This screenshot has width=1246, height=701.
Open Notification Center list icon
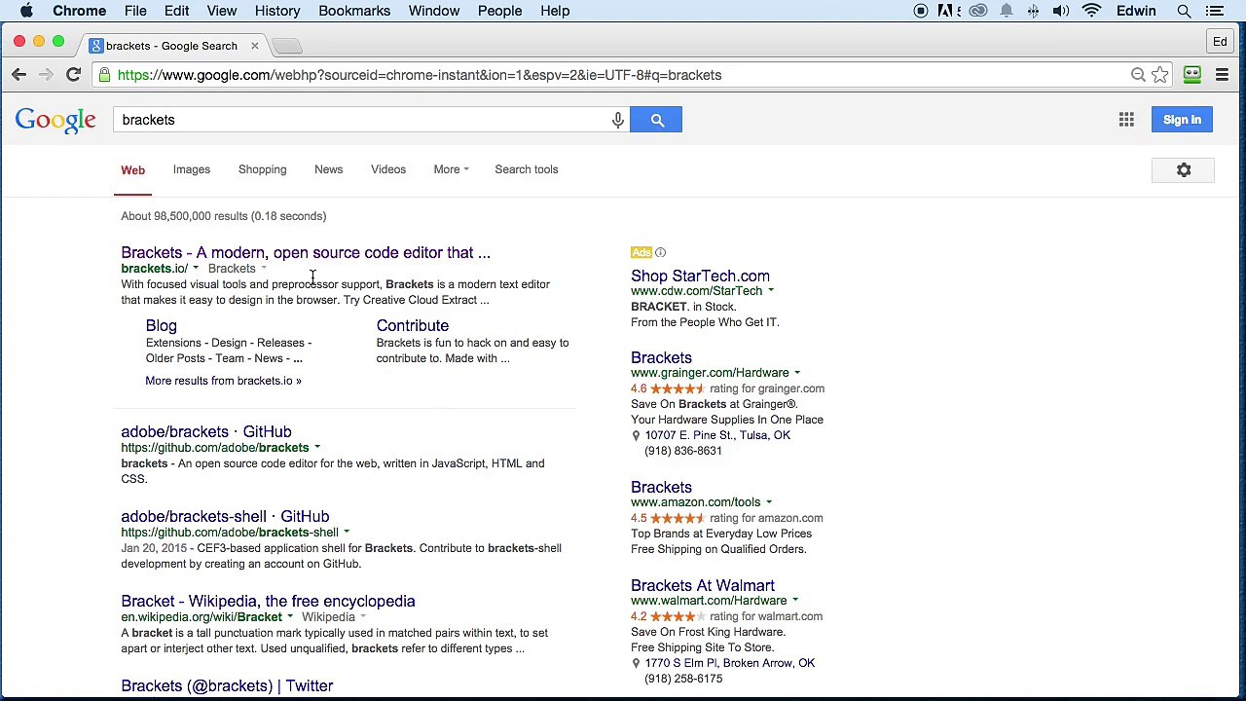[1215, 11]
